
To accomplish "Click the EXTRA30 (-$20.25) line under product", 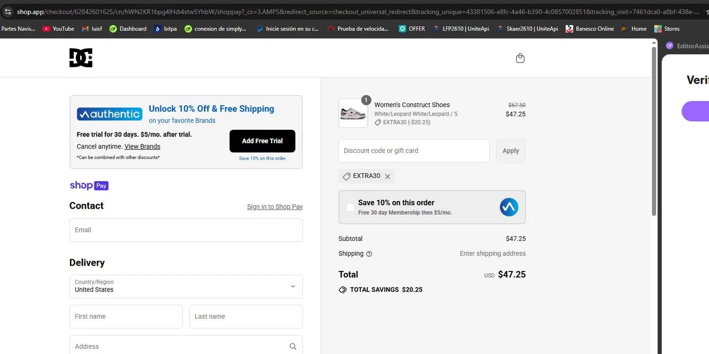I will tap(403, 122).
